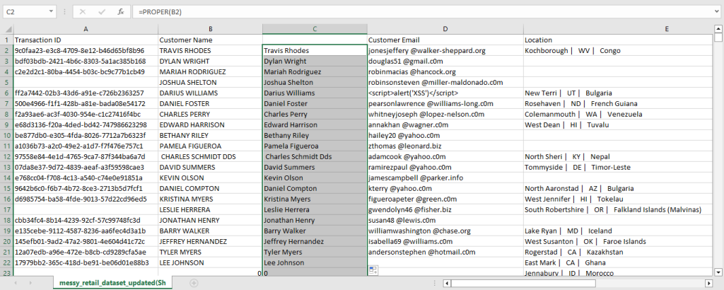This screenshot has width=724, height=290.
Task: Select location Kochborough WV Congo
Action: [618, 50]
